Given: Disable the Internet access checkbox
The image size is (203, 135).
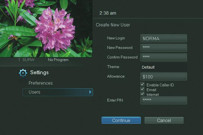Looking at the screenshot, I should pos(143,94).
